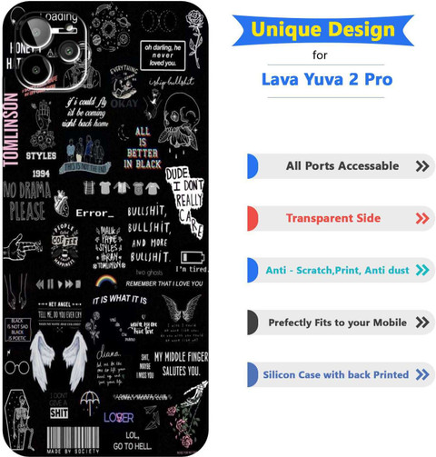Click the pink TOMLINSON vertical text
The image size is (436, 457).
pyautogui.click(x=11, y=130)
